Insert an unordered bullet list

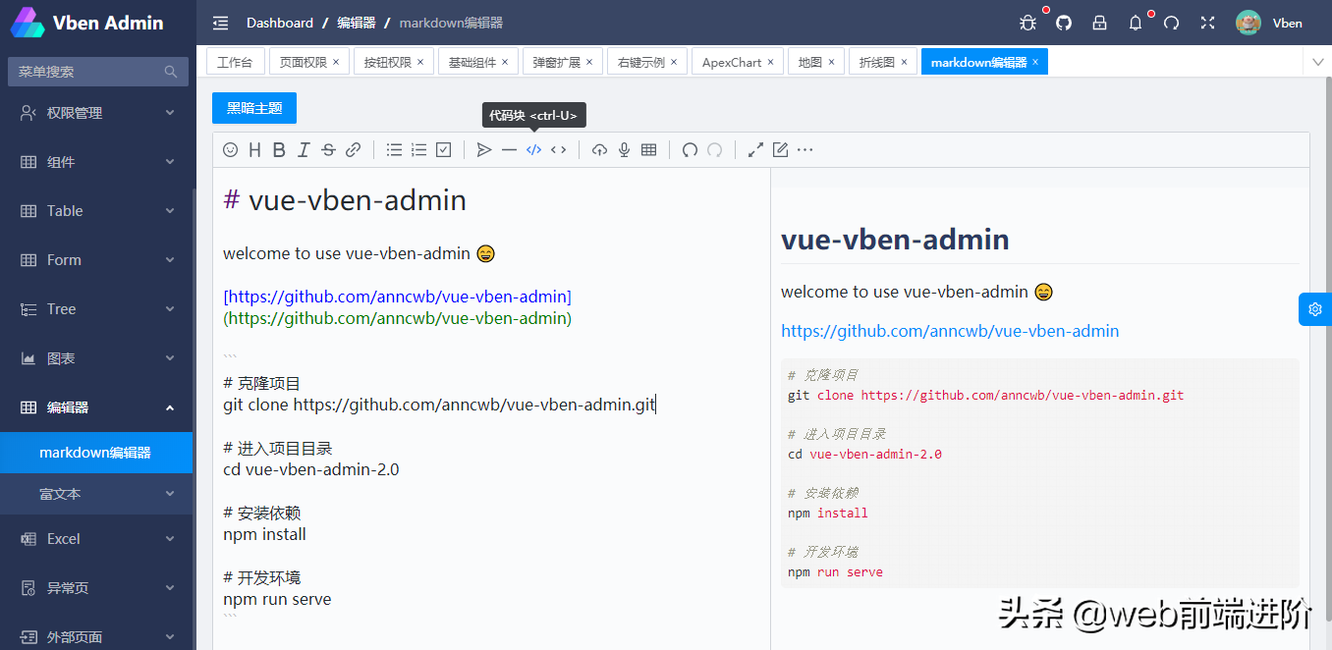(394, 150)
